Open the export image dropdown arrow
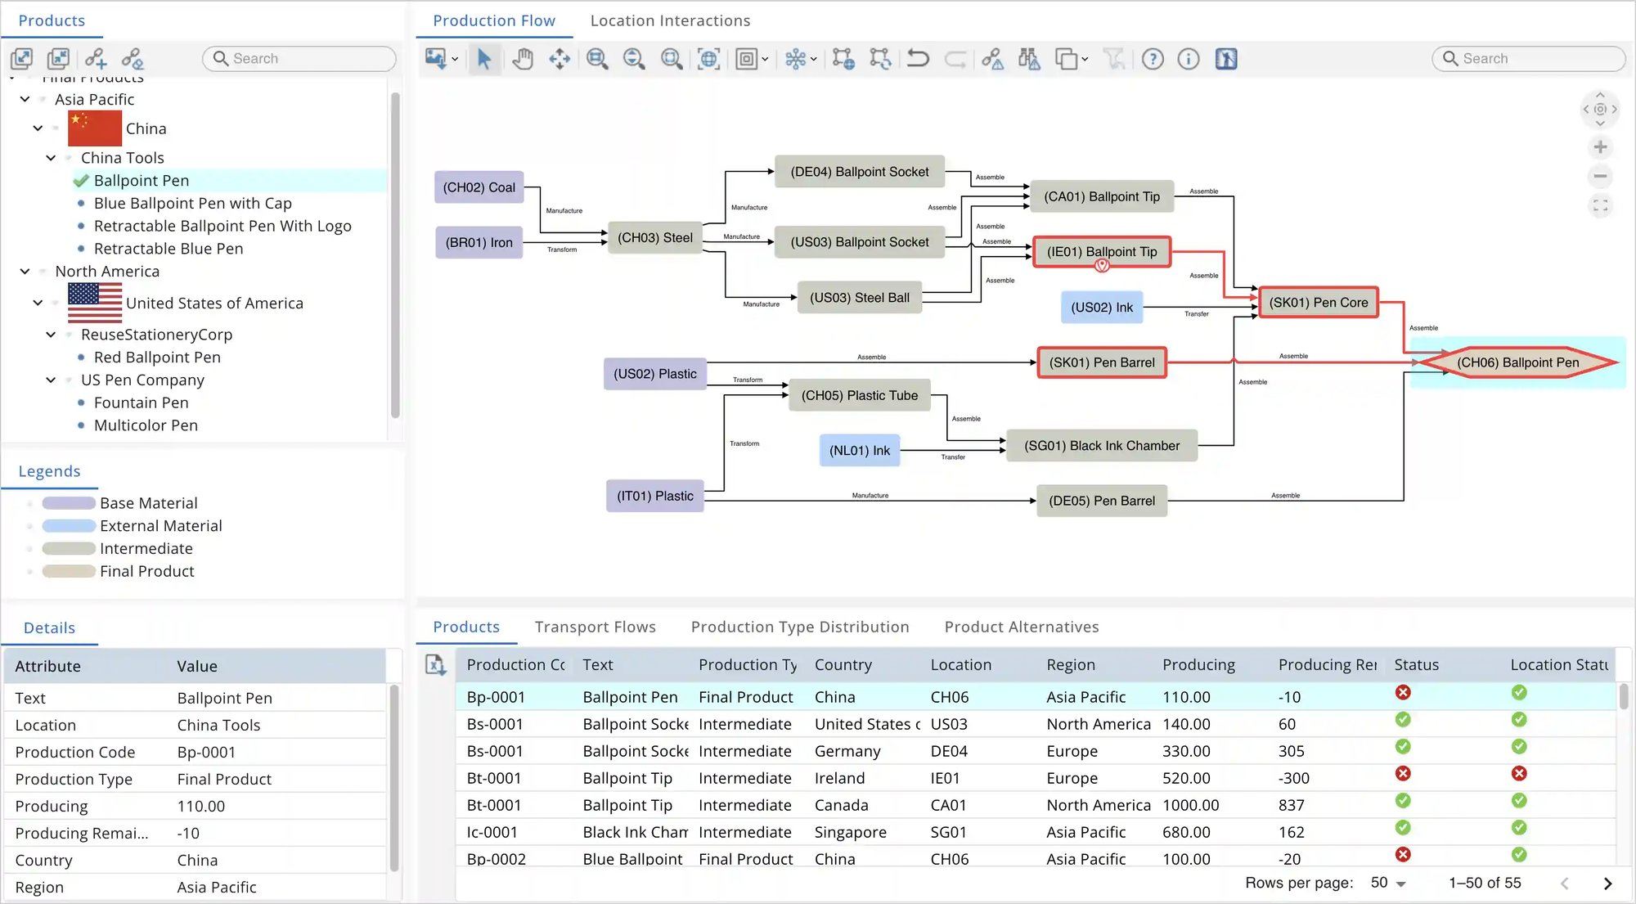The width and height of the screenshot is (1636, 904). [x=455, y=59]
